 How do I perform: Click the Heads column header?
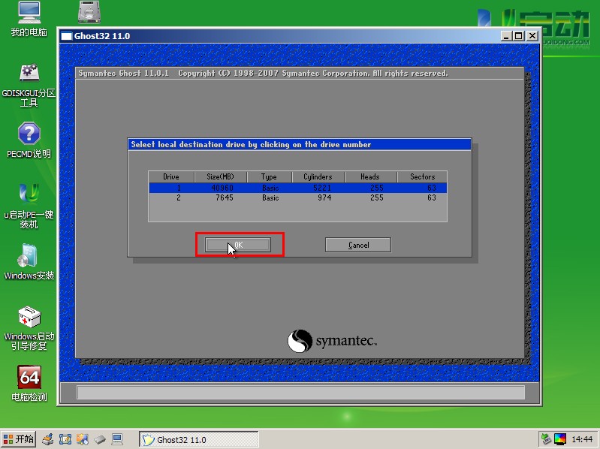pyautogui.click(x=370, y=176)
